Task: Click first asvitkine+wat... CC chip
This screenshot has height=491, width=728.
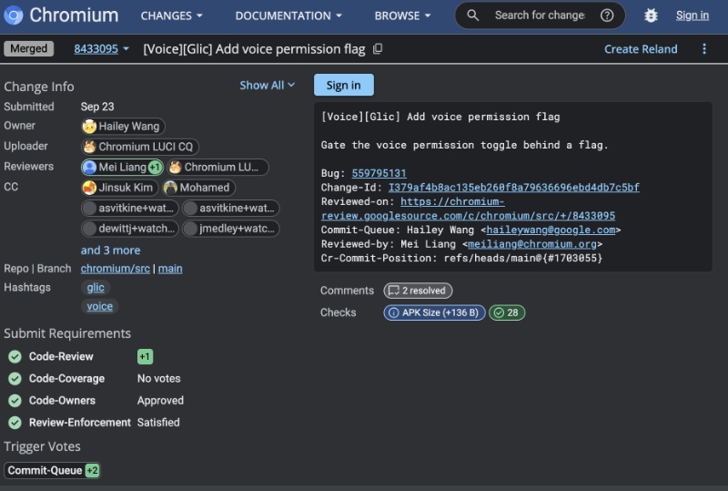Action: pyautogui.click(x=130, y=208)
